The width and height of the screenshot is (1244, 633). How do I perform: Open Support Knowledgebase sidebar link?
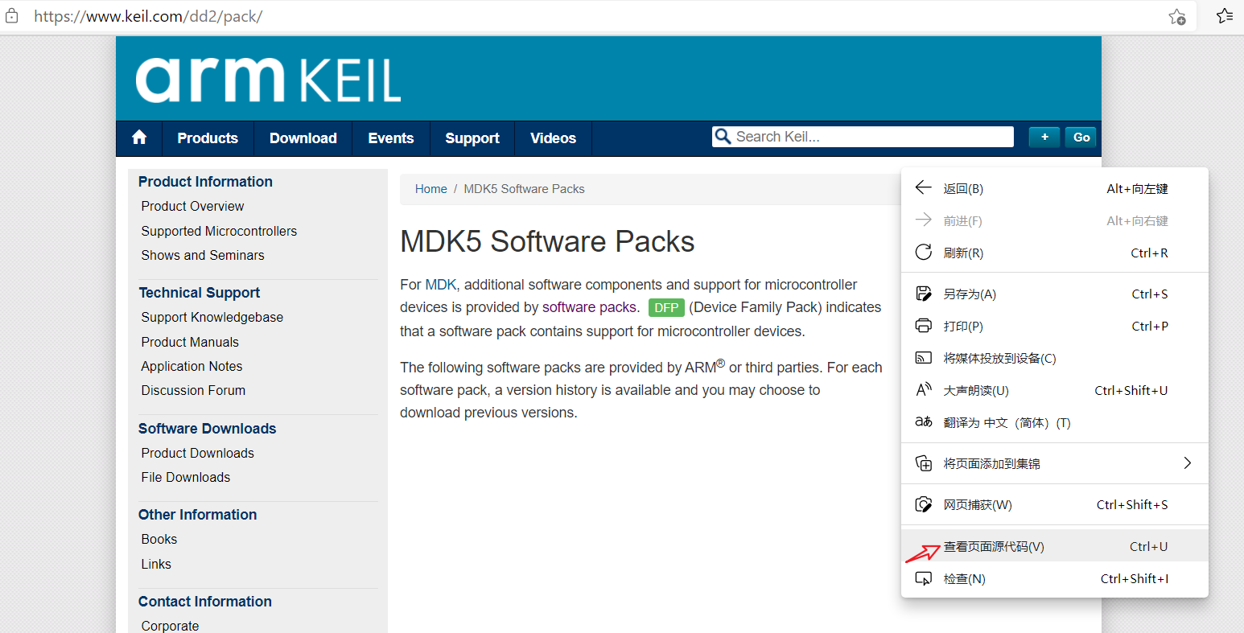(x=212, y=317)
